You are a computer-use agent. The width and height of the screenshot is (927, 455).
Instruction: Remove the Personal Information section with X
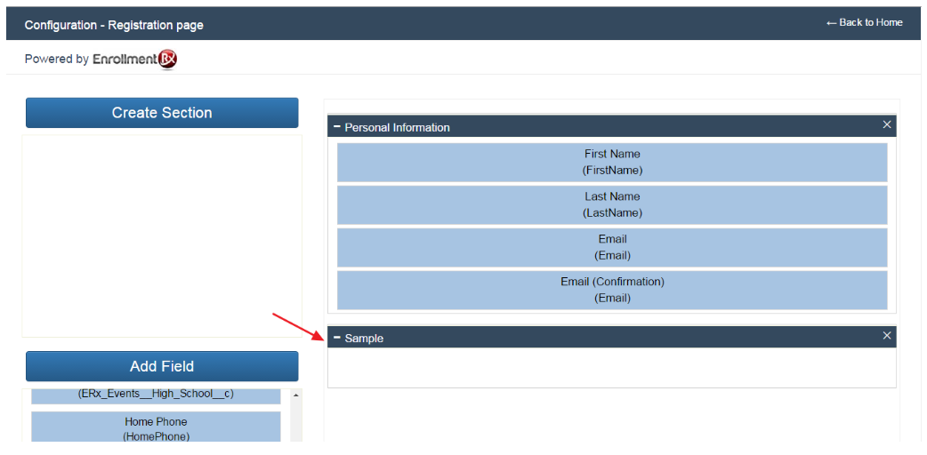pos(886,124)
